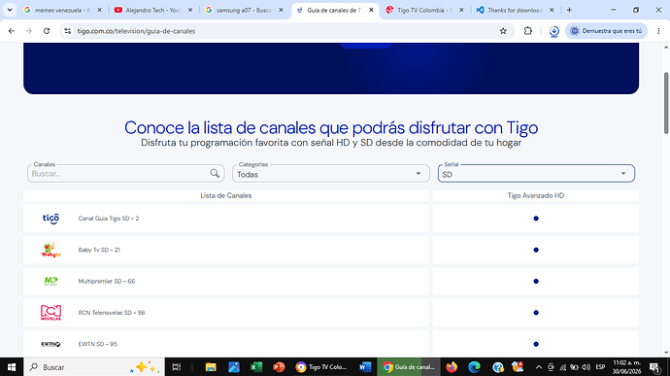Open the notification center icon
The image size is (670, 376).
point(654,367)
